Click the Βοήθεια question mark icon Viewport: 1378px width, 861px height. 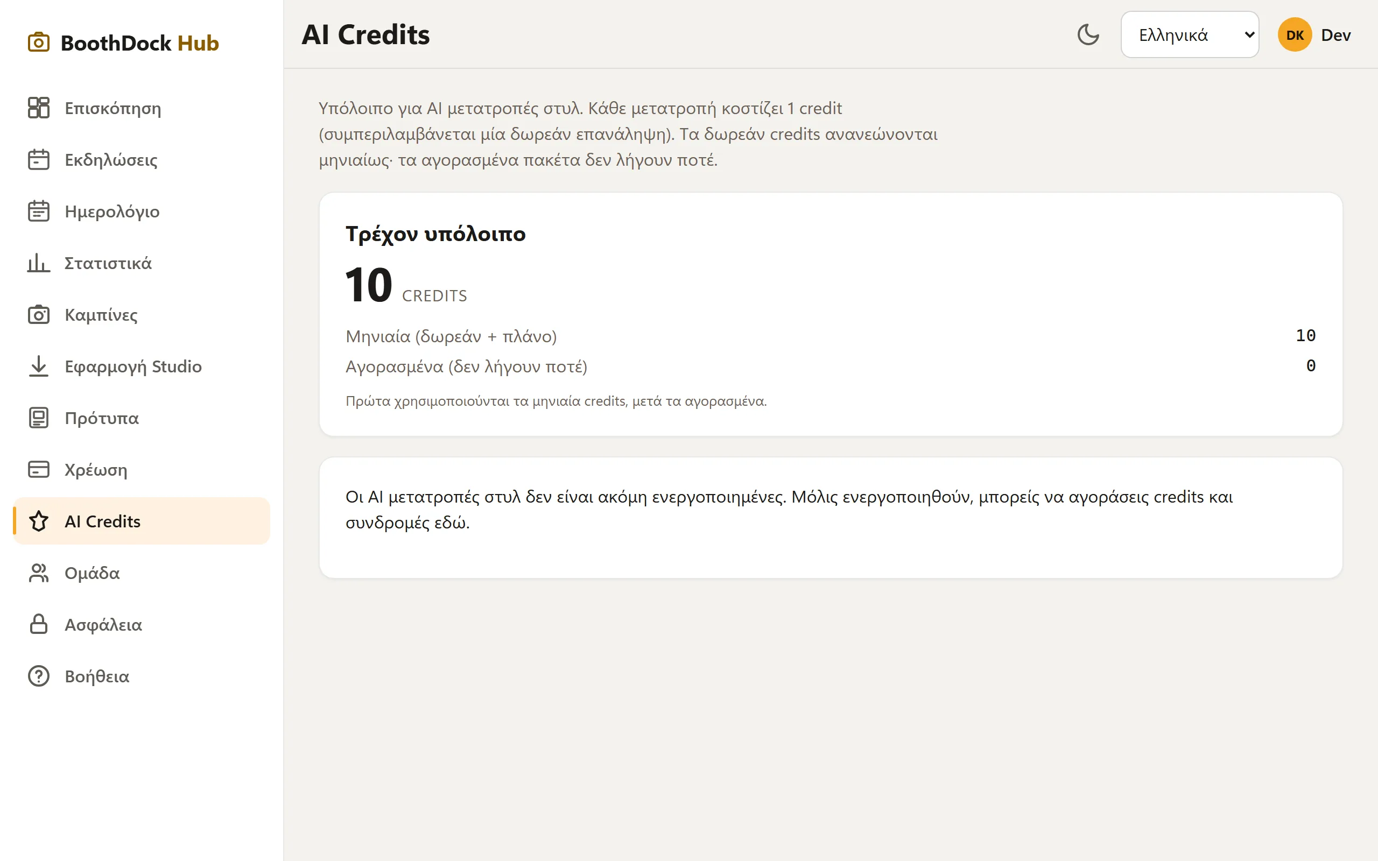click(39, 676)
